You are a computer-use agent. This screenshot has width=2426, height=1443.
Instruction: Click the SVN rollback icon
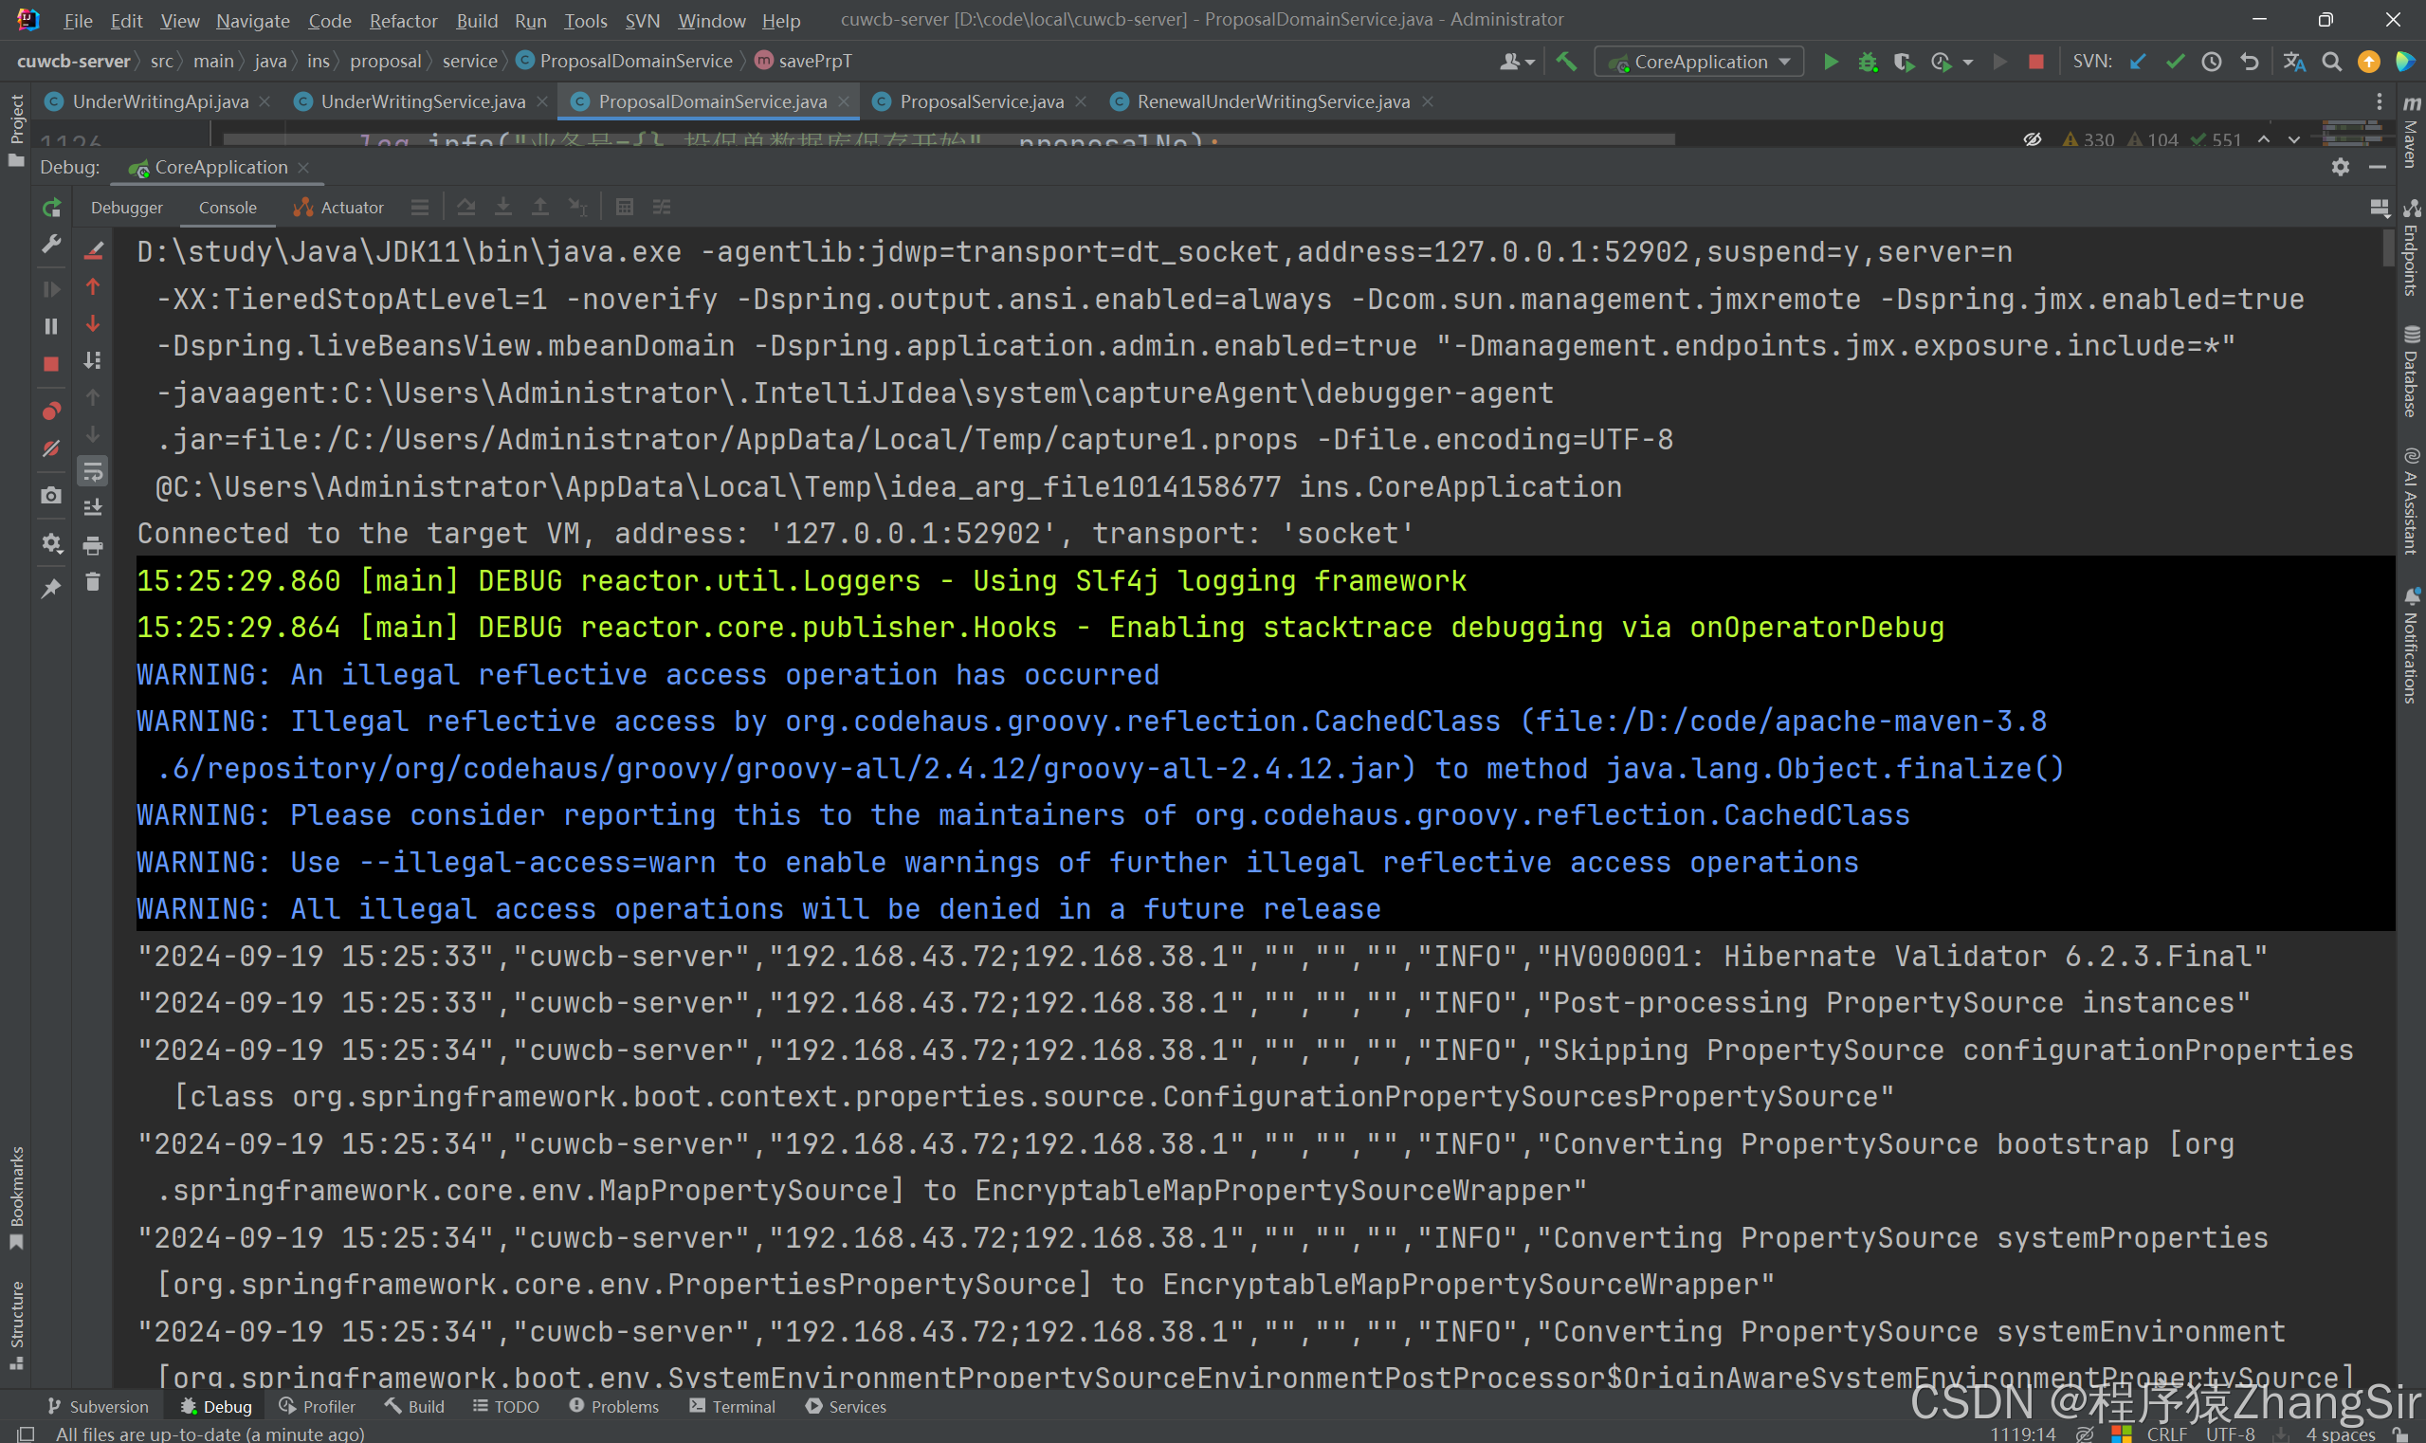[2249, 62]
